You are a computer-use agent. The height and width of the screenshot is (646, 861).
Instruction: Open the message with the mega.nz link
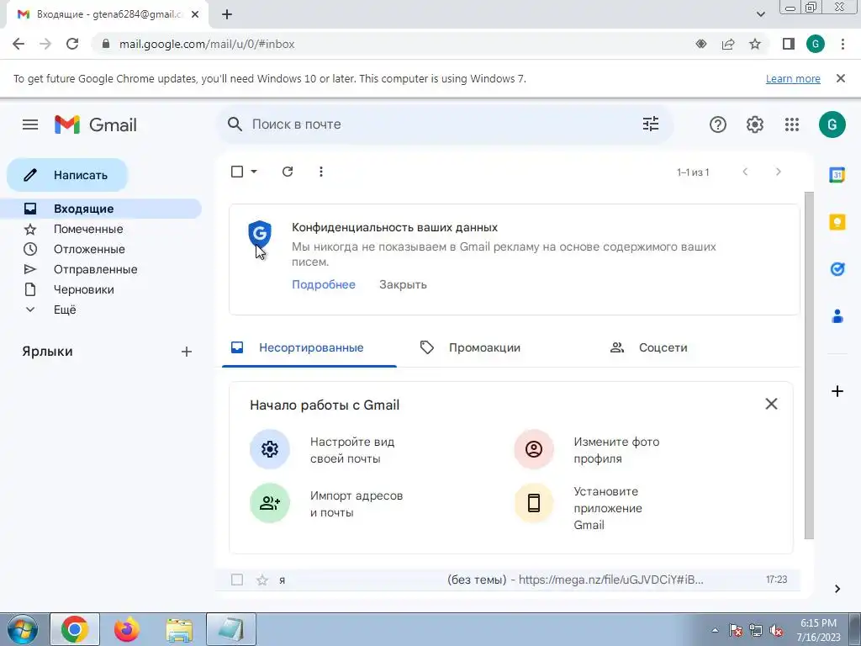509,580
